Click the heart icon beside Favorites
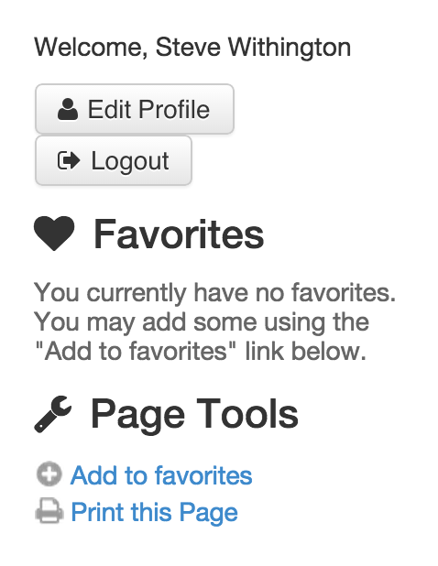 pos(54,234)
